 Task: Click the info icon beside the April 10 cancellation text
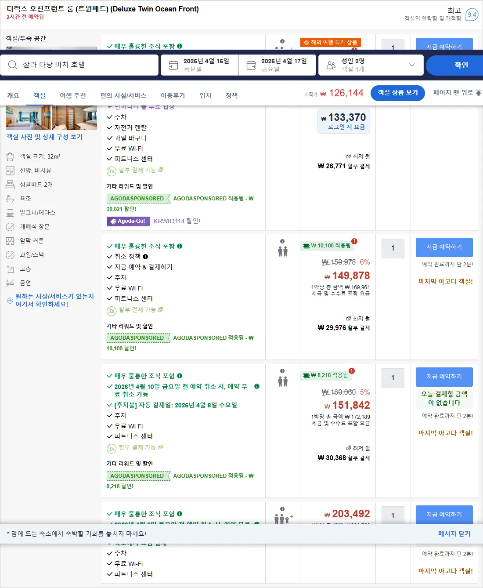tap(257, 387)
